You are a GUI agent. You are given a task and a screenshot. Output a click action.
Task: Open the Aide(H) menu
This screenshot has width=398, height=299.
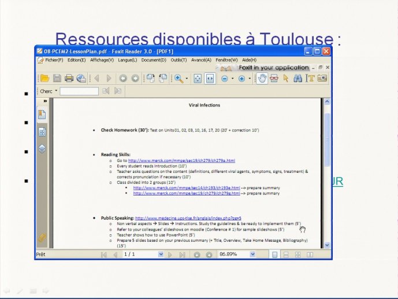click(x=250, y=60)
